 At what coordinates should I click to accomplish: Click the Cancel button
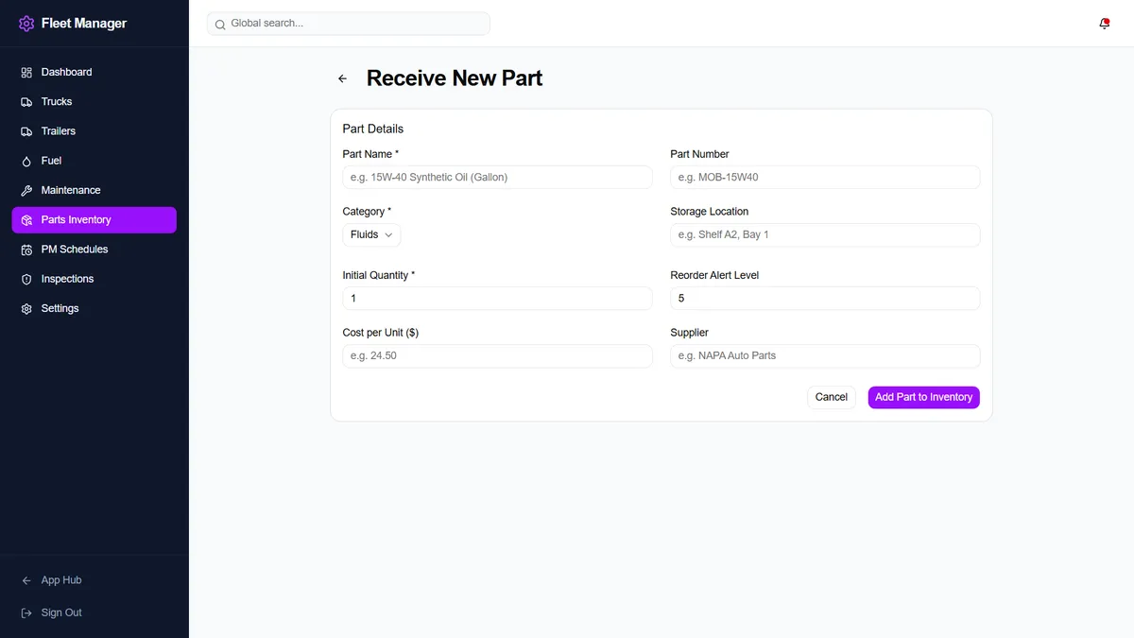832,397
